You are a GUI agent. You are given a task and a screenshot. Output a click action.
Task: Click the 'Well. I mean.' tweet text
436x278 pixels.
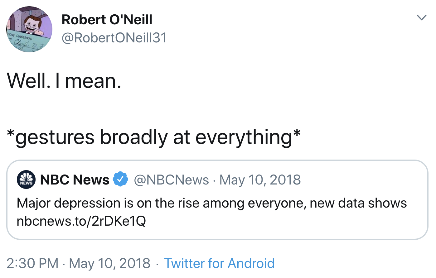click(64, 81)
